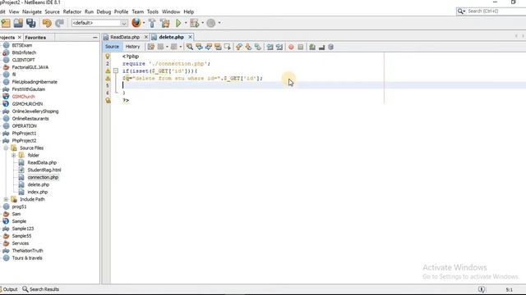Switch to the ReadData.php tab
The width and height of the screenshot is (526, 295).
(x=125, y=37)
